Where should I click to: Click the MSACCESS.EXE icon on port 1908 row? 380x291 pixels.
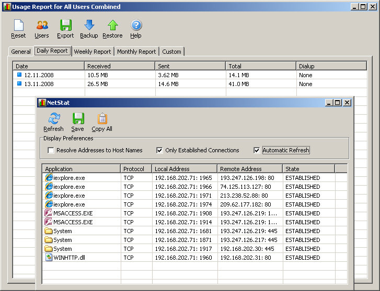49,213
